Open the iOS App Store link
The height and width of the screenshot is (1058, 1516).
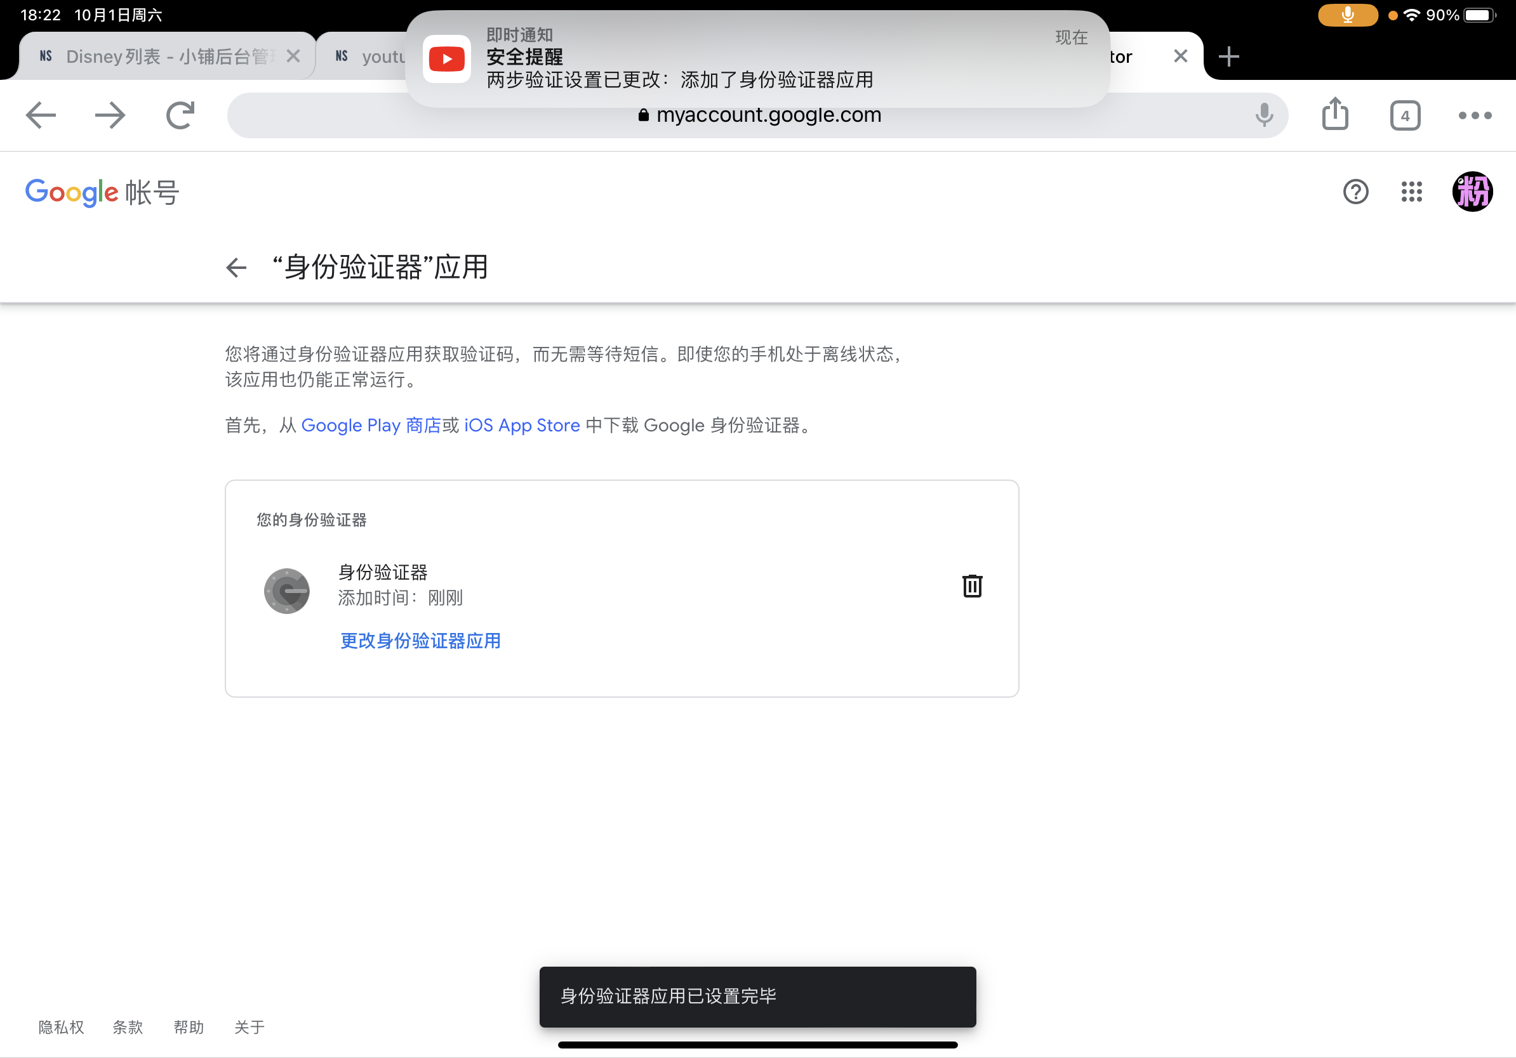tap(521, 426)
